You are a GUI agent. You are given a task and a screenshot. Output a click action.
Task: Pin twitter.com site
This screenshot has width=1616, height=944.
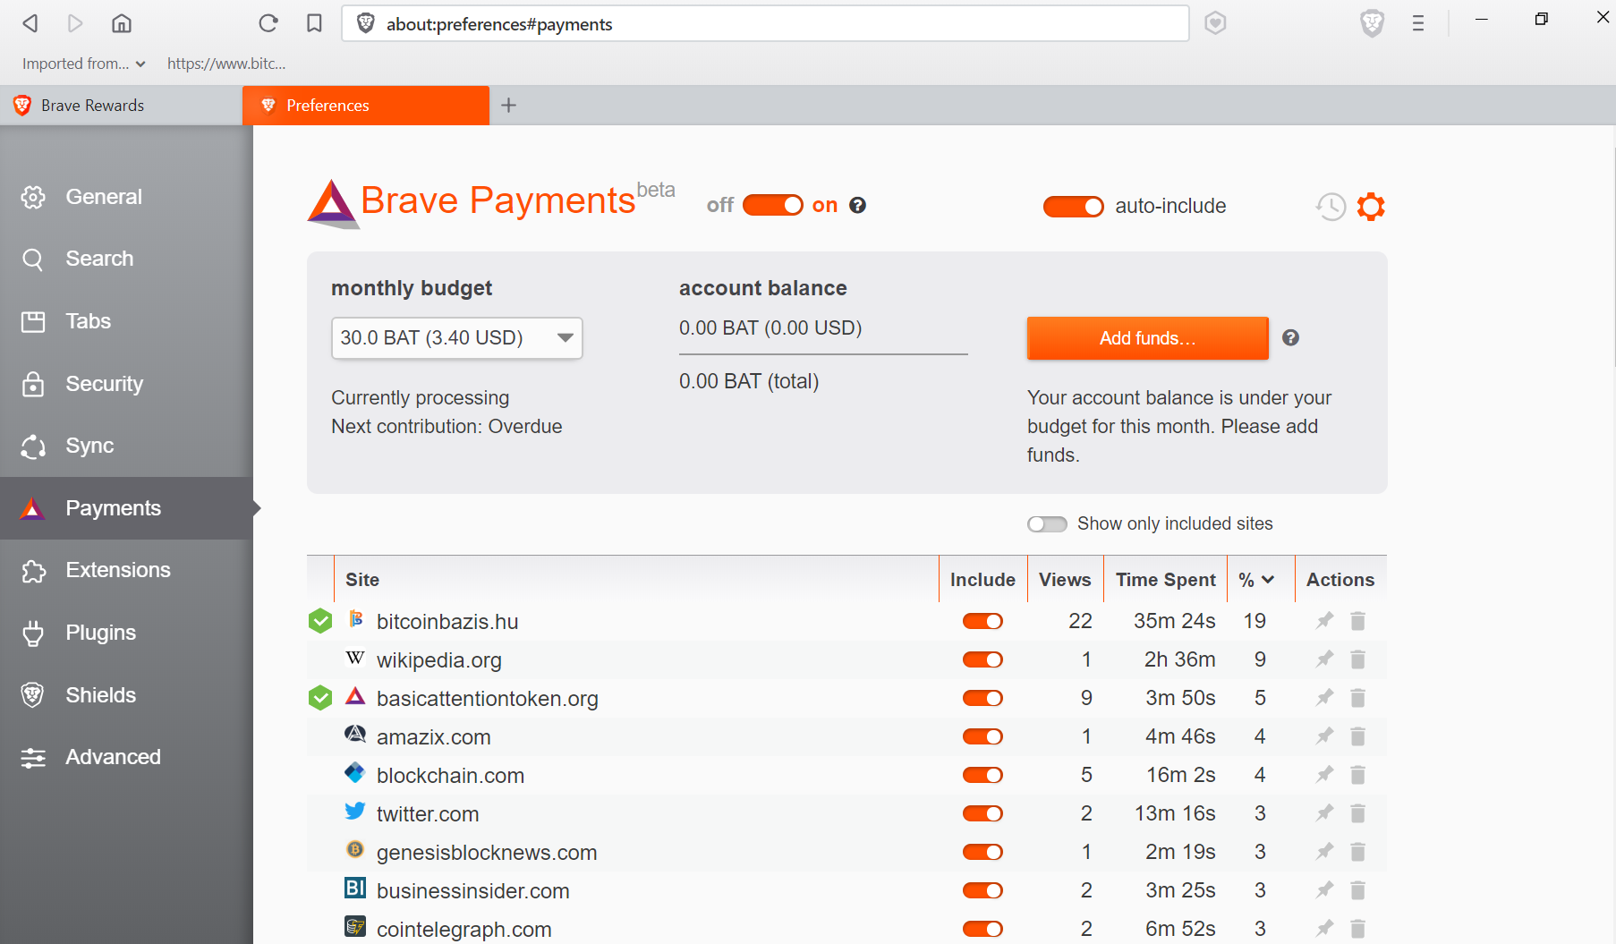[1325, 812]
